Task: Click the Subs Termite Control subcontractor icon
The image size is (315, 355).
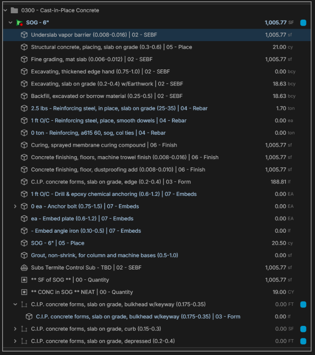Action: point(24,268)
